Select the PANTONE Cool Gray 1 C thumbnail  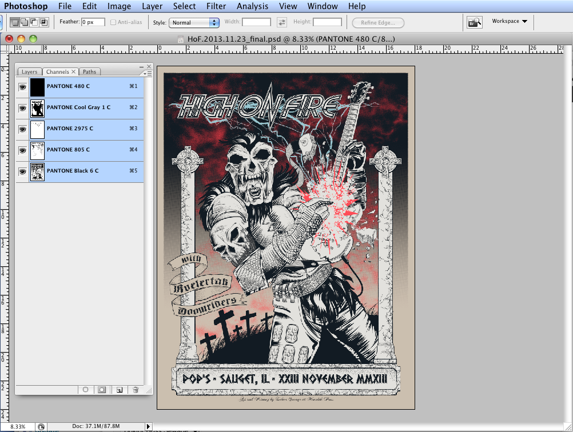37,109
